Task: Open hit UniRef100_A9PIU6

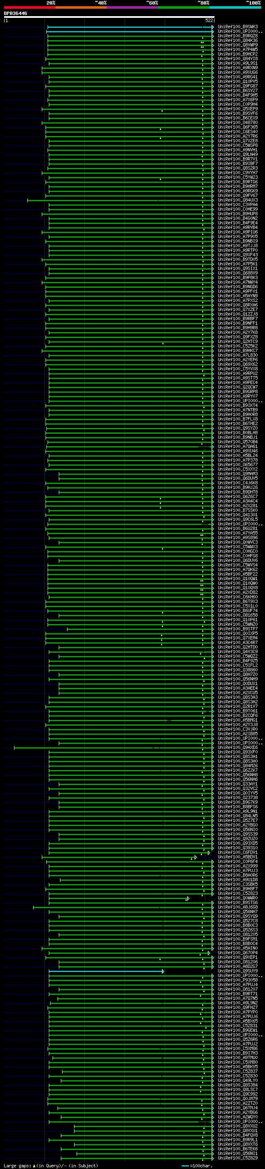Action: (x=238, y=232)
